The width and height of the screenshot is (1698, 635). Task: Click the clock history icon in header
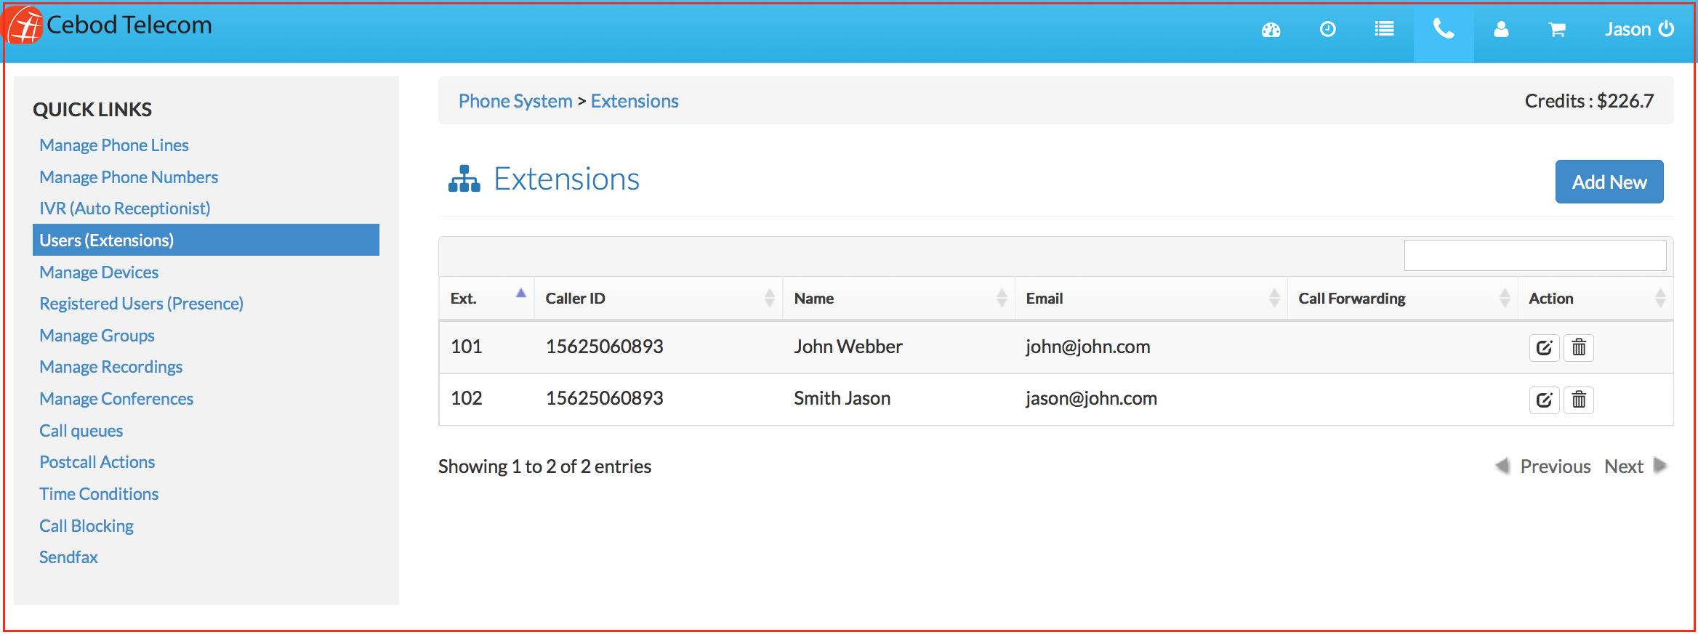1327,29
